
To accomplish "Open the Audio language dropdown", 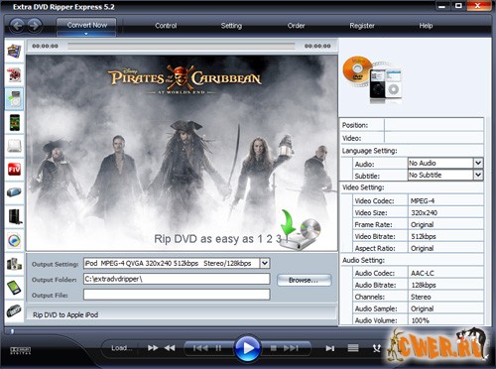I will point(478,163).
